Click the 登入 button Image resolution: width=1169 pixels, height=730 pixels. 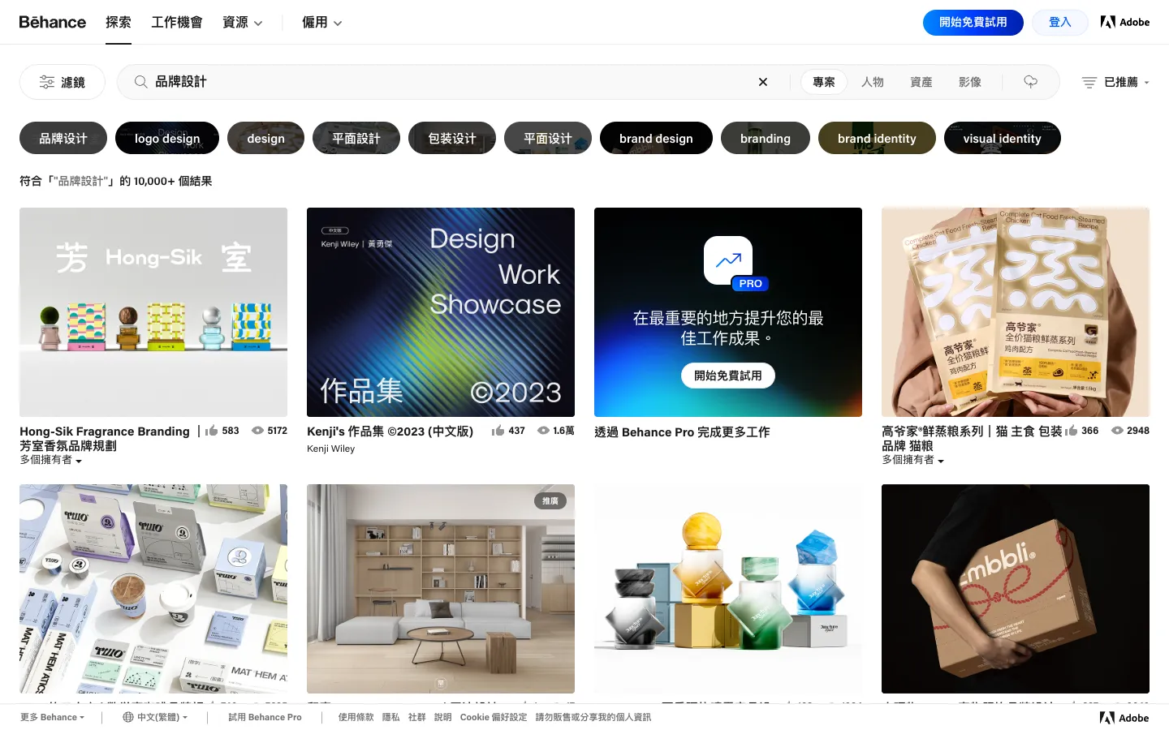[x=1060, y=23]
